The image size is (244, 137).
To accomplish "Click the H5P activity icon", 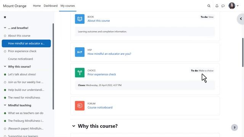I will point(80,52).
